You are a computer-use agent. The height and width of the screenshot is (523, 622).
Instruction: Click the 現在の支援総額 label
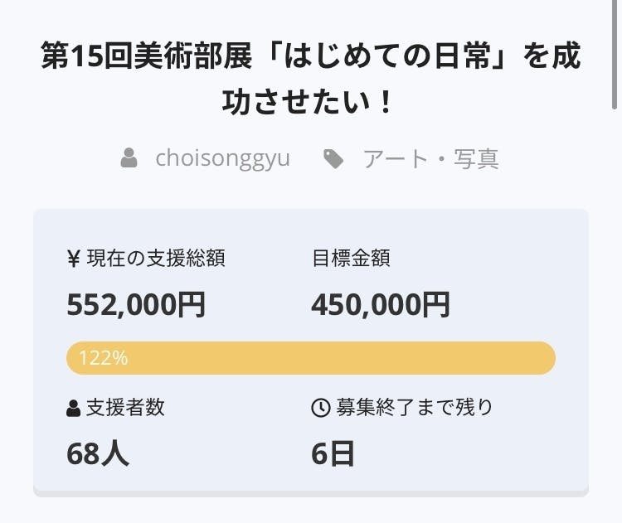click(x=156, y=259)
